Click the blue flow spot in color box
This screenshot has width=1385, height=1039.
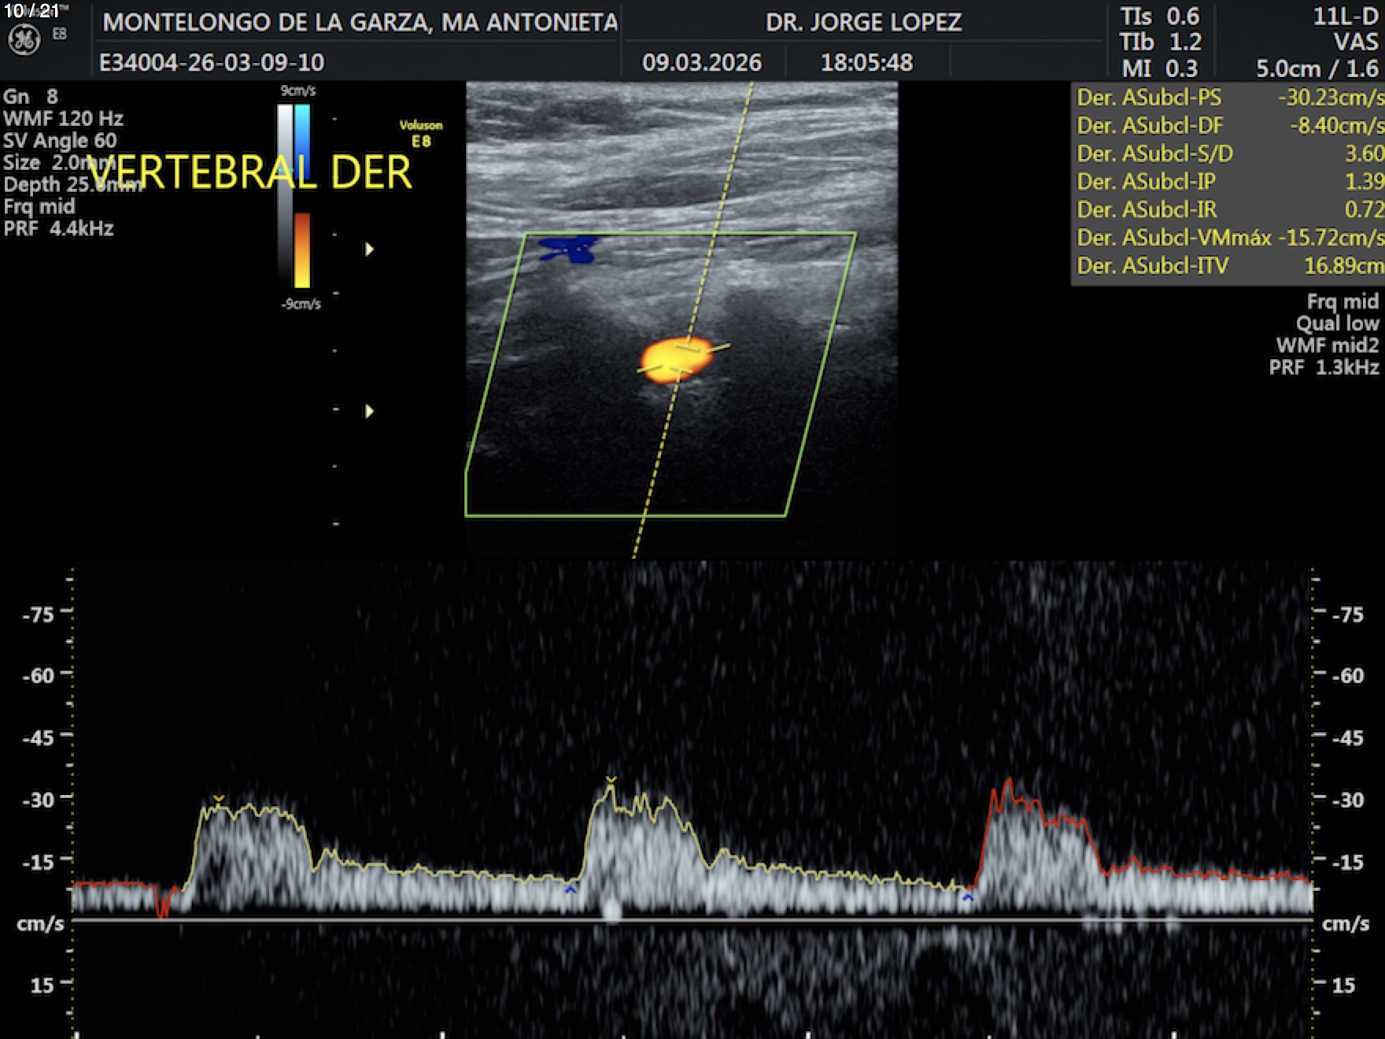point(568,249)
